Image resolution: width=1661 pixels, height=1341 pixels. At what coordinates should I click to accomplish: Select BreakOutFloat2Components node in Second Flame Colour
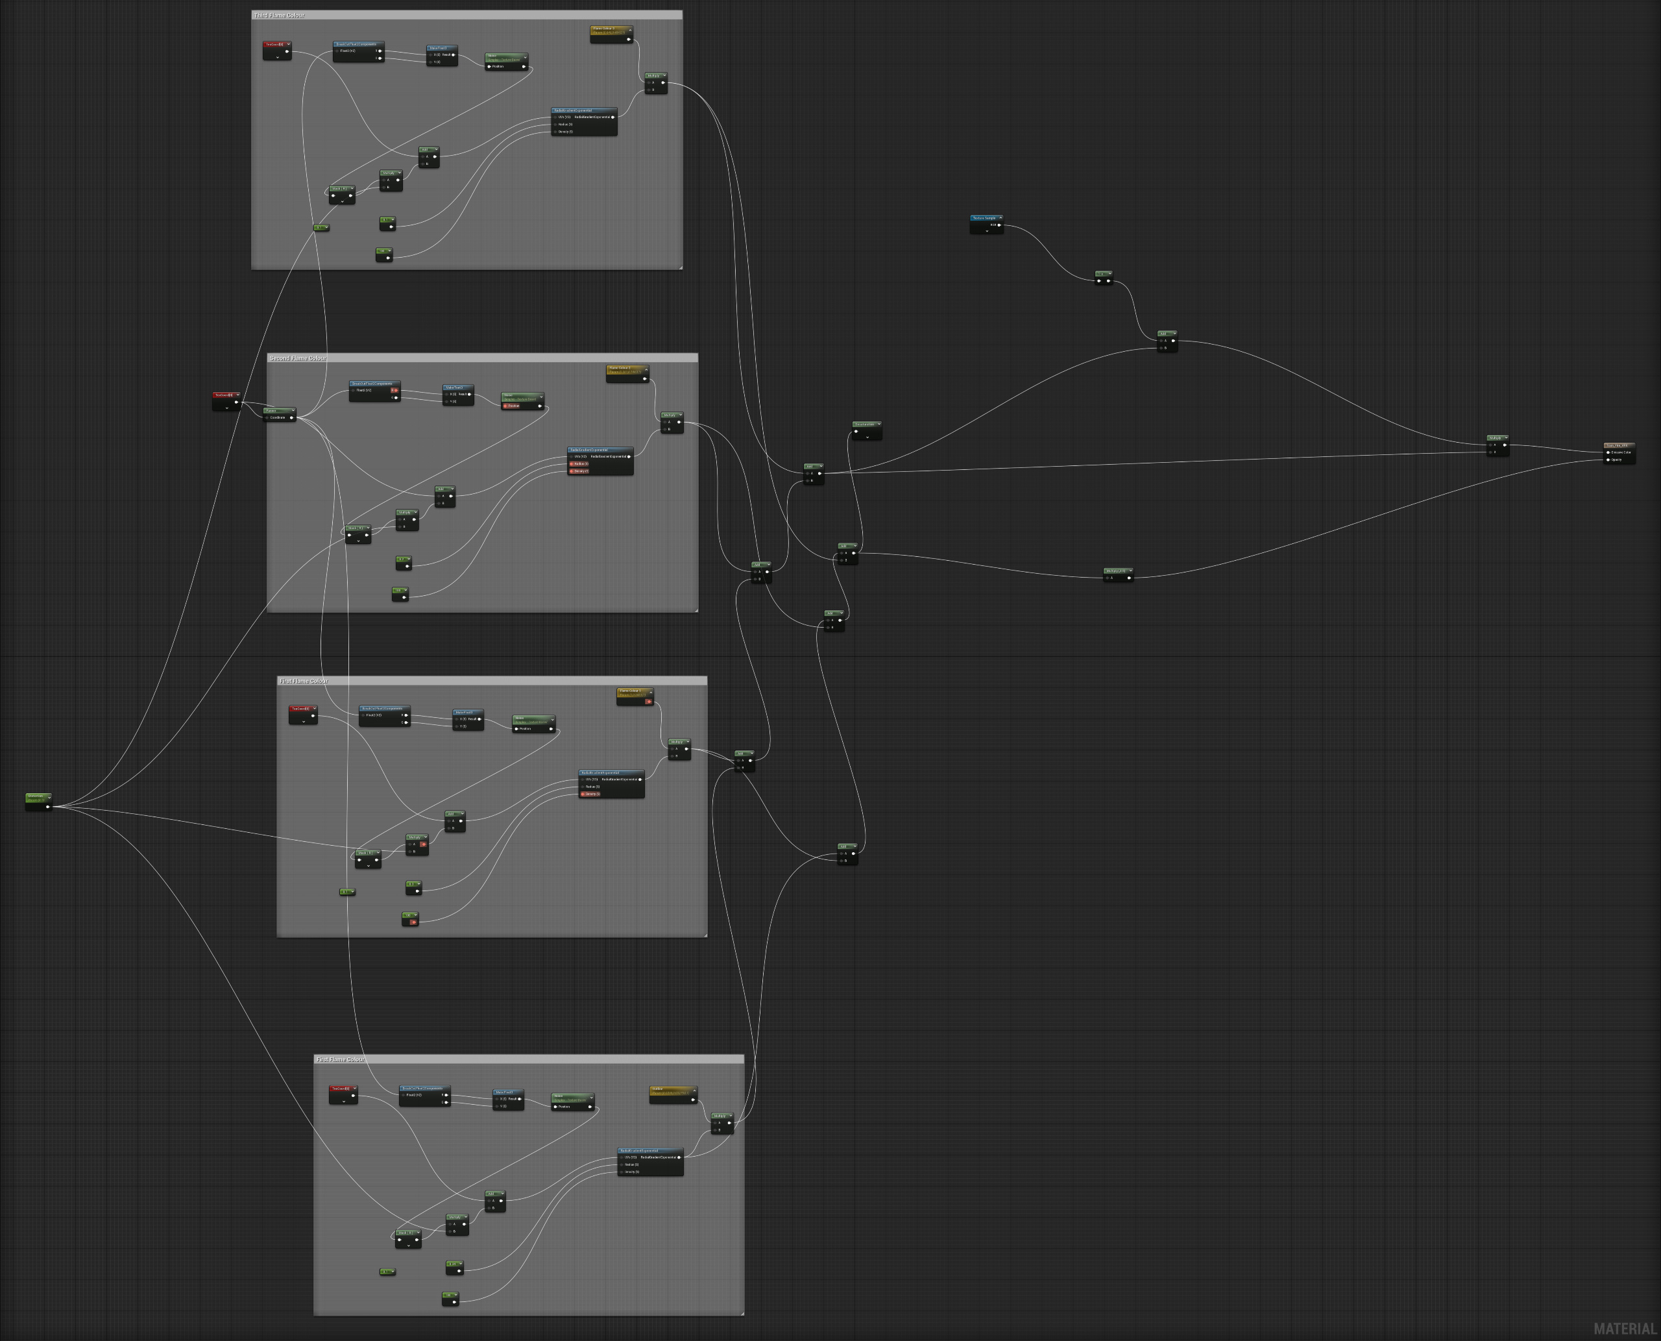click(373, 383)
